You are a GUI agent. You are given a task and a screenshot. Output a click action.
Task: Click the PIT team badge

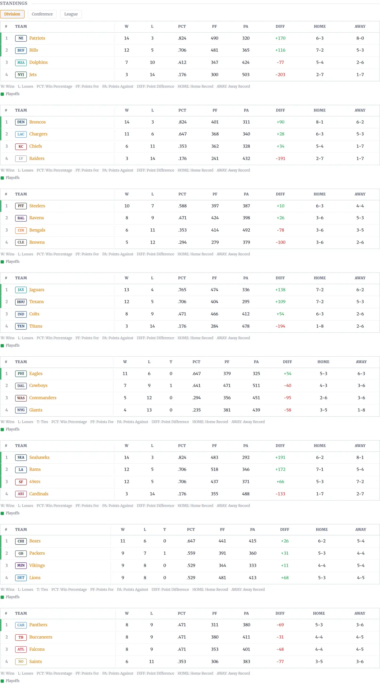tap(21, 206)
